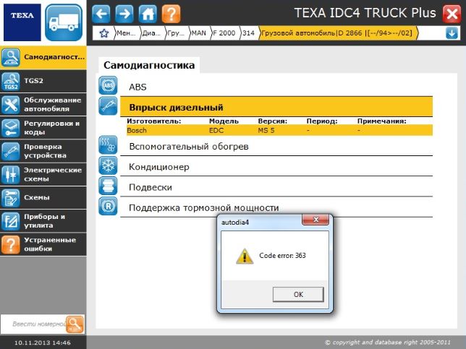Open Регулировки и коды sidebar item
Image resolution: width=466 pixels, height=349 pixels.
[43, 128]
